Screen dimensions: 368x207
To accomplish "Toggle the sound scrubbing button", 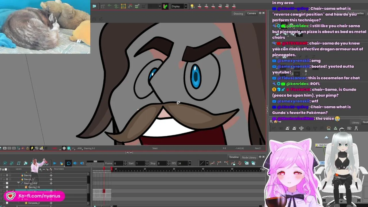I will (82, 163).
